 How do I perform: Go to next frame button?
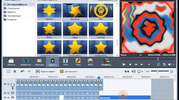click(142, 64)
